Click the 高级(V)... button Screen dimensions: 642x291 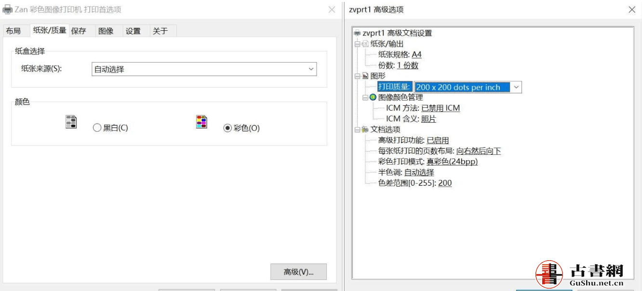tap(298, 272)
